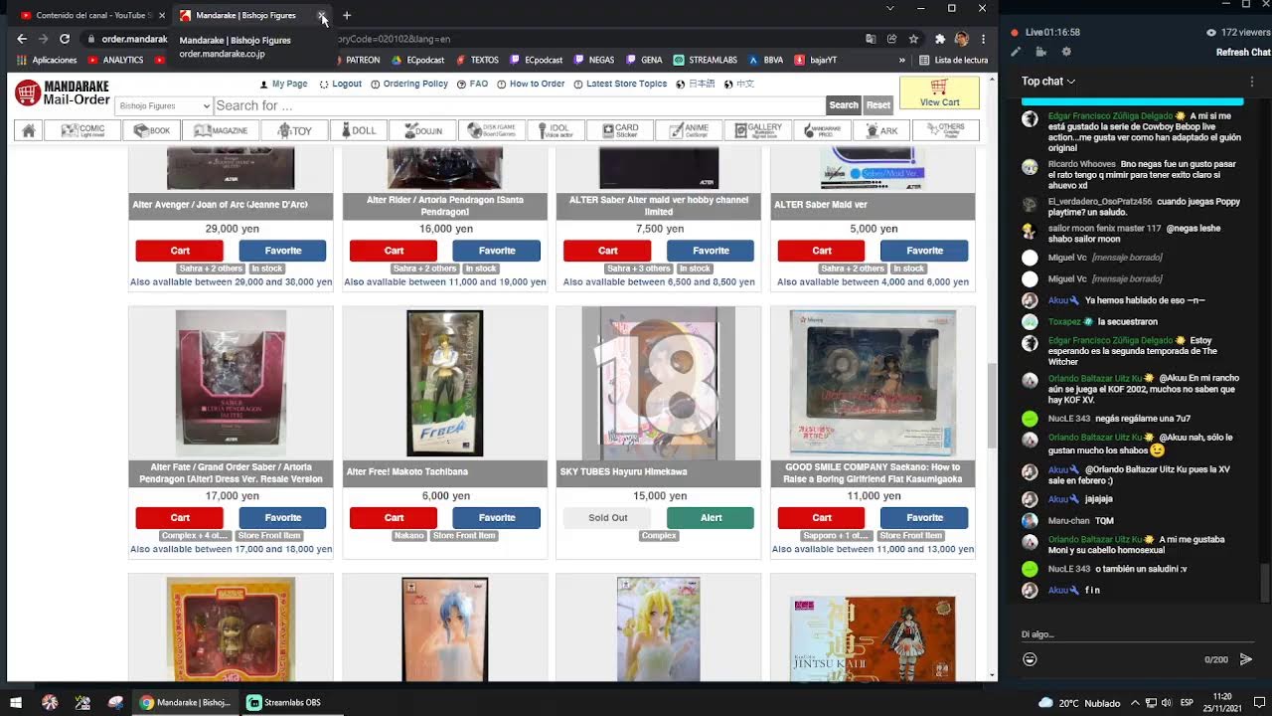Click the Logout link
1272x716 pixels.
pyautogui.click(x=340, y=84)
